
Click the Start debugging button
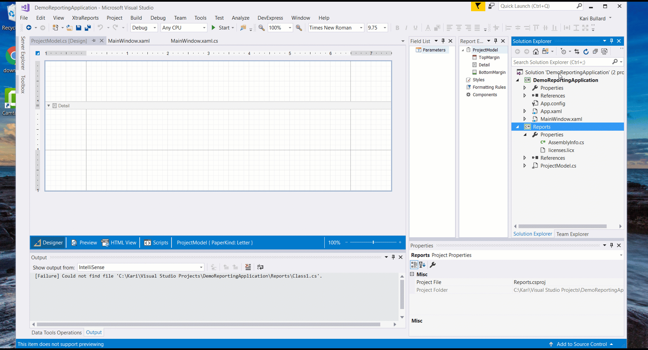tap(222, 28)
